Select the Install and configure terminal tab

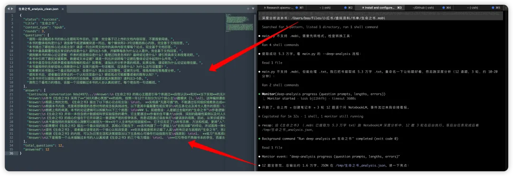pos(380,7)
